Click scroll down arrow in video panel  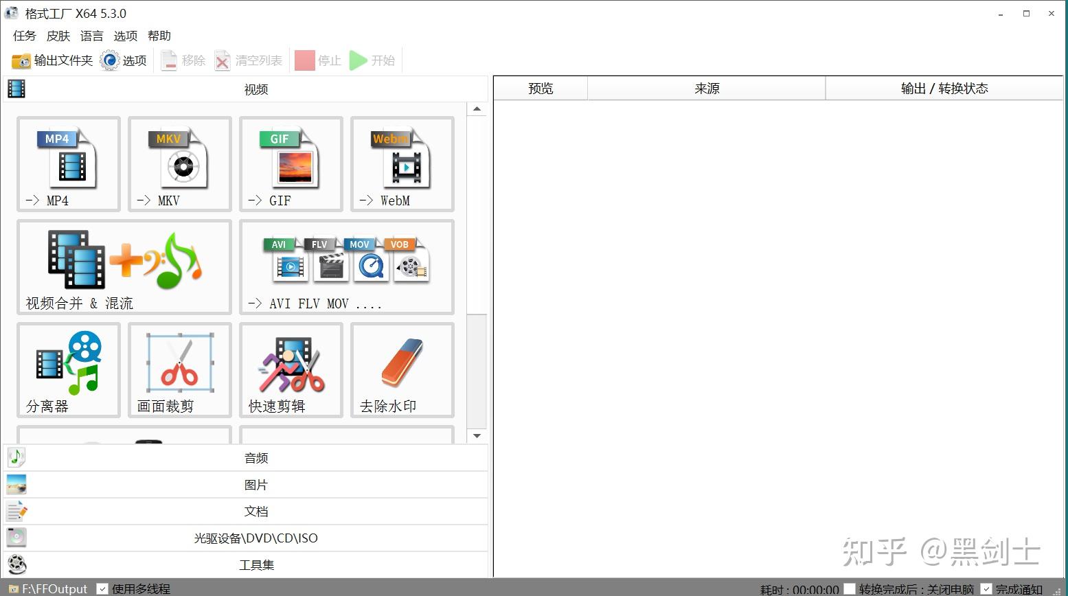click(x=477, y=435)
